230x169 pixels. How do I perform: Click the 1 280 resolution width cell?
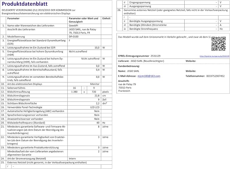(75, 92)
